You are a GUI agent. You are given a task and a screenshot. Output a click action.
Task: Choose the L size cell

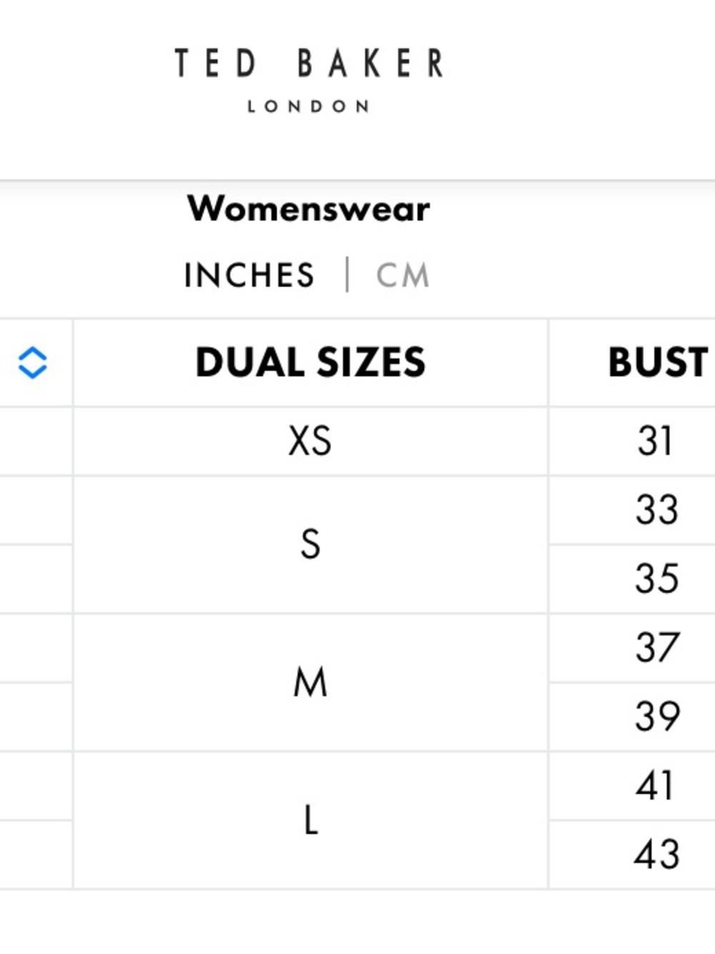coord(310,820)
